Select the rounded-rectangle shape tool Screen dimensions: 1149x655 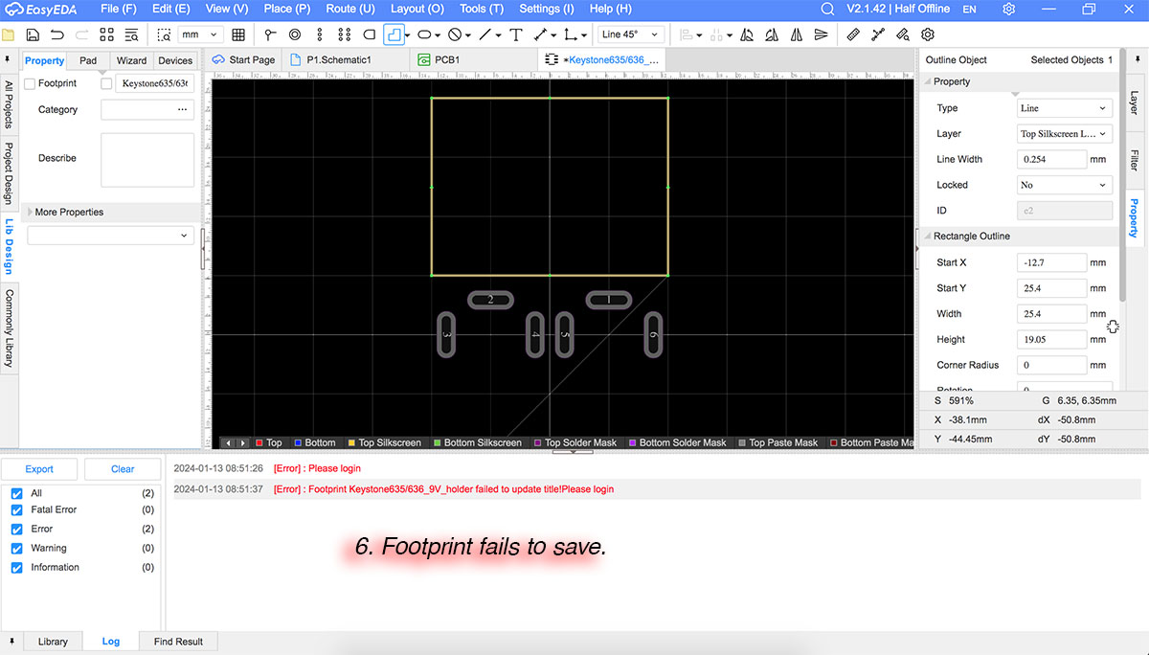point(369,34)
